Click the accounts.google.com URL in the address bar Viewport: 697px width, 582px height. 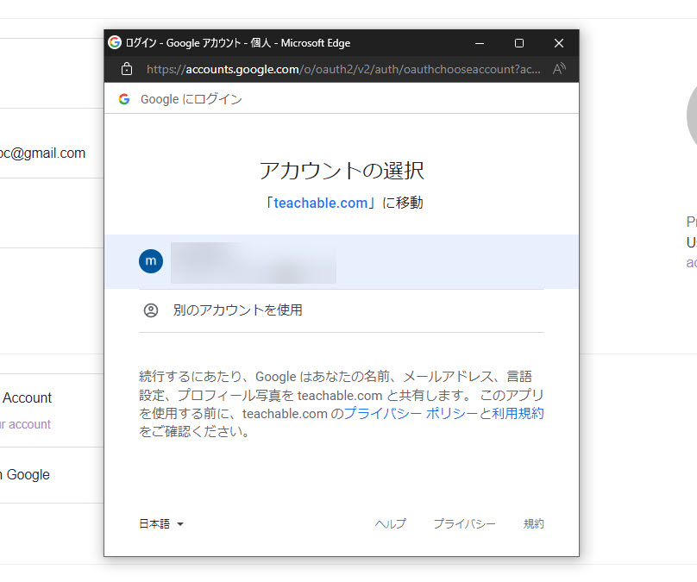click(343, 69)
